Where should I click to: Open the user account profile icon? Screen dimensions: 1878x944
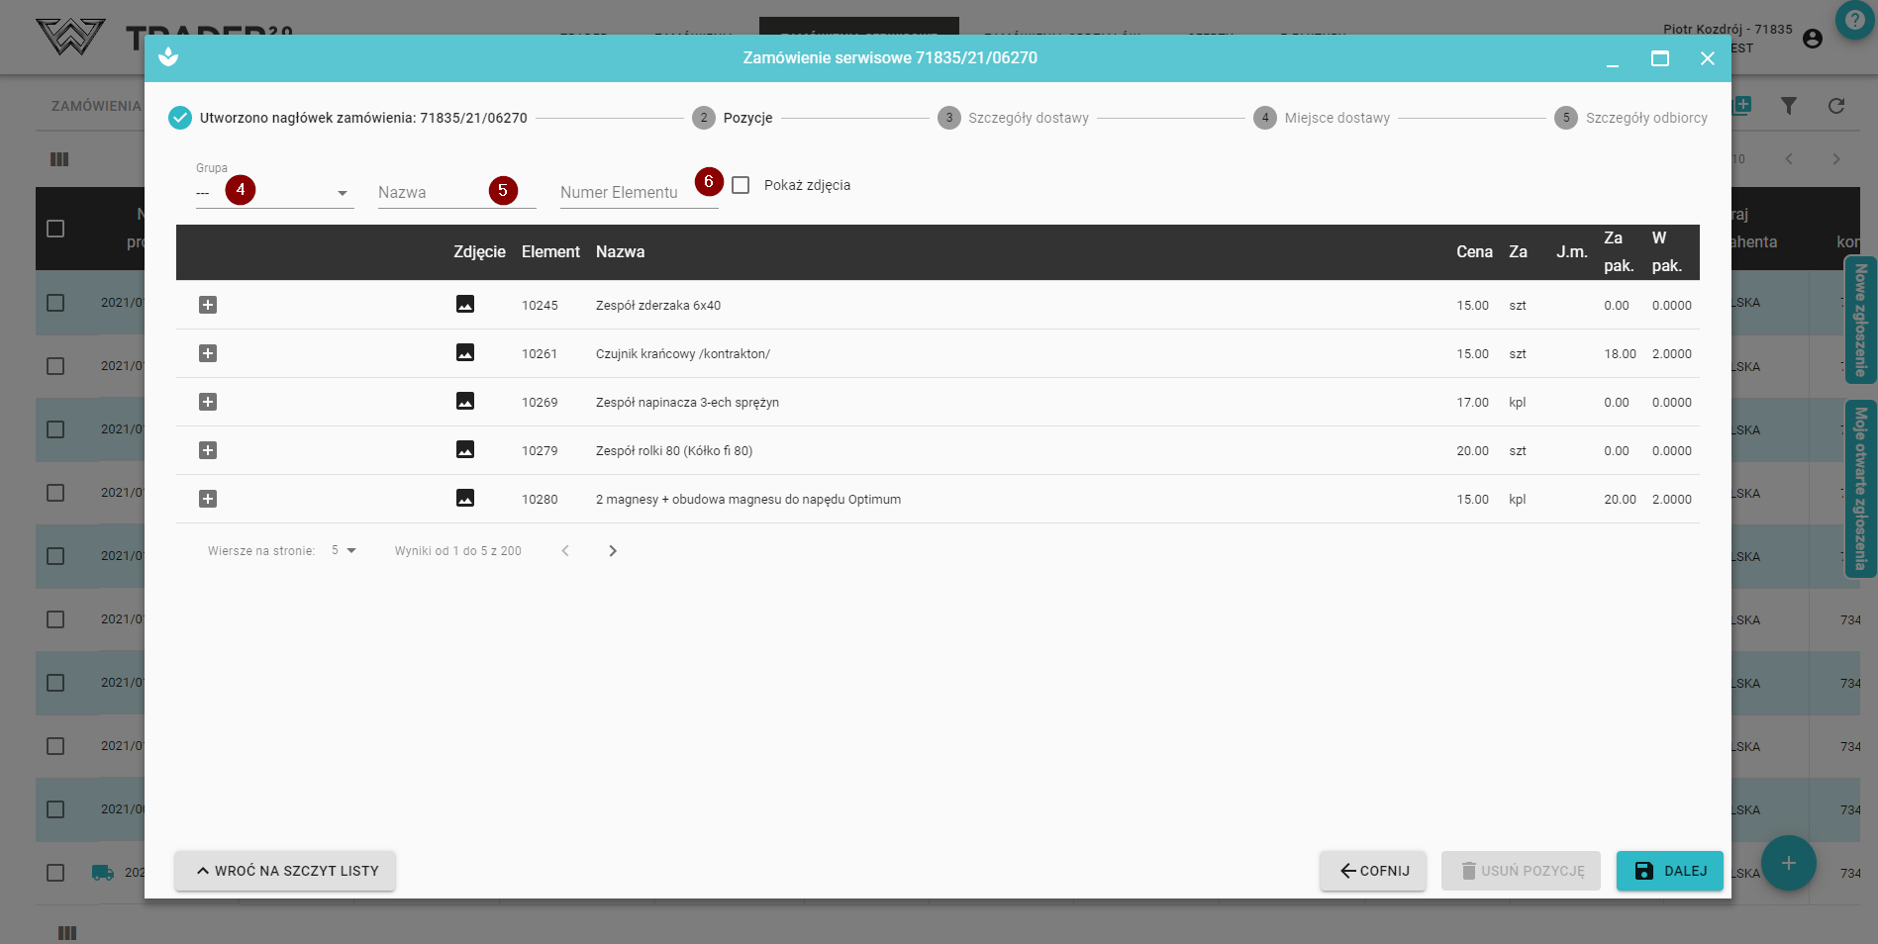pyautogui.click(x=1813, y=39)
